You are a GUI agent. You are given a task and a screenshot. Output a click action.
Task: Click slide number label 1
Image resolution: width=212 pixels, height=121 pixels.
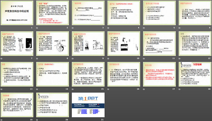pyautogui.click(x=32, y=28)
